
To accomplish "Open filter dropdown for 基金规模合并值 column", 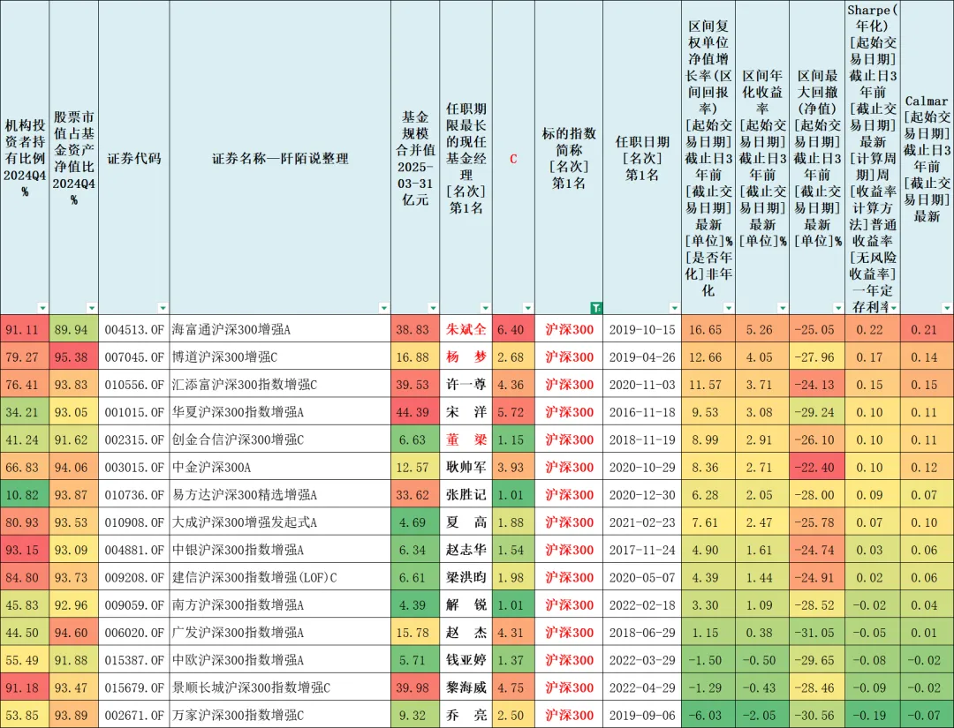I will (x=433, y=308).
